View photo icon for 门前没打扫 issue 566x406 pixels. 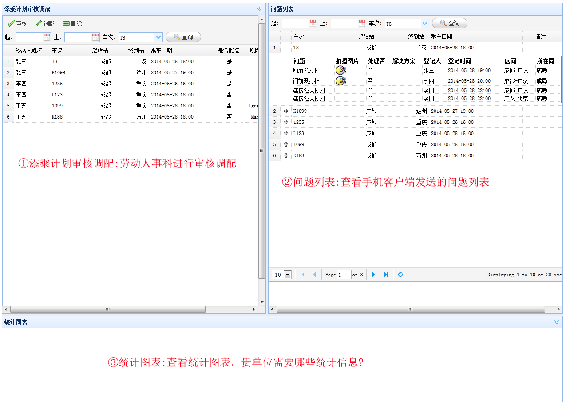click(x=341, y=81)
